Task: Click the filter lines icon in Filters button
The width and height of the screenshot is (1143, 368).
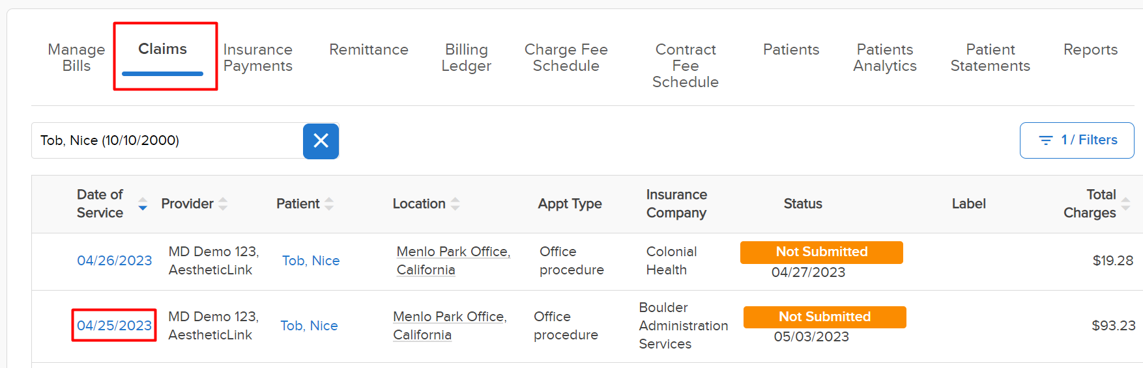Action: tap(1045, 140)
